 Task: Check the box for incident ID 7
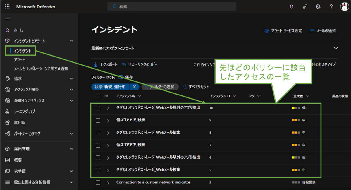pos(98,145)
